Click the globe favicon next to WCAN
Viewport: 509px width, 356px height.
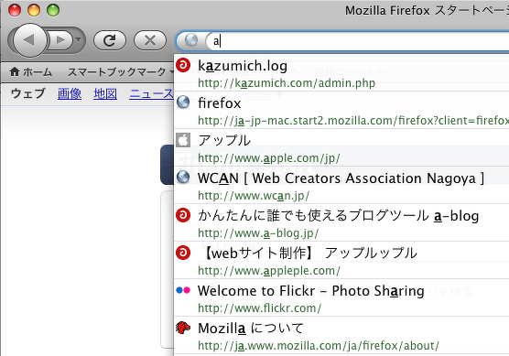coord(183,178)
